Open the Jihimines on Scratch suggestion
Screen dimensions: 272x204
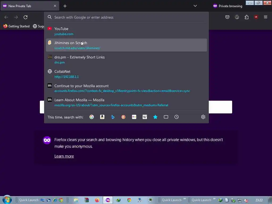tap(126, 45)
